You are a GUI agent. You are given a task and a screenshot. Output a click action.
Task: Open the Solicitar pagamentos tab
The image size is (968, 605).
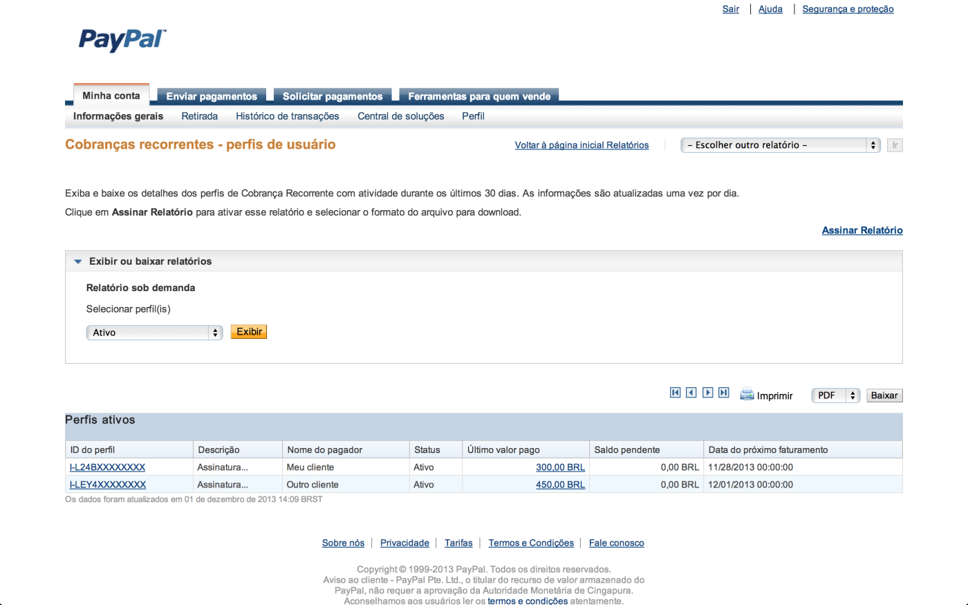[x=333, y=96]
